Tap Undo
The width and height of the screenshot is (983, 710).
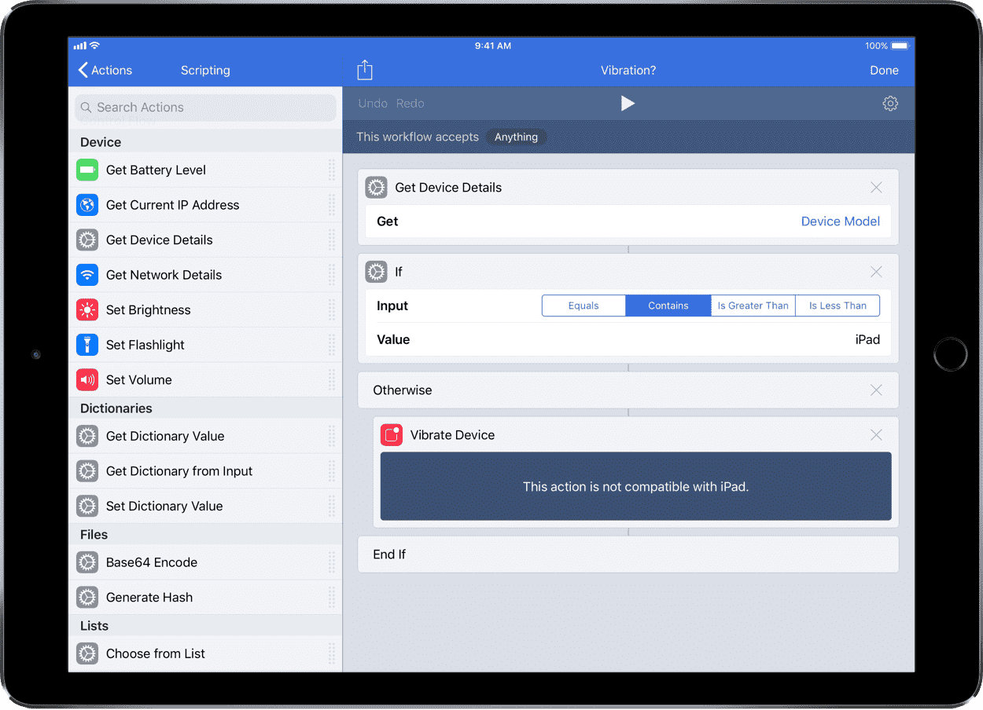(373, 104)
